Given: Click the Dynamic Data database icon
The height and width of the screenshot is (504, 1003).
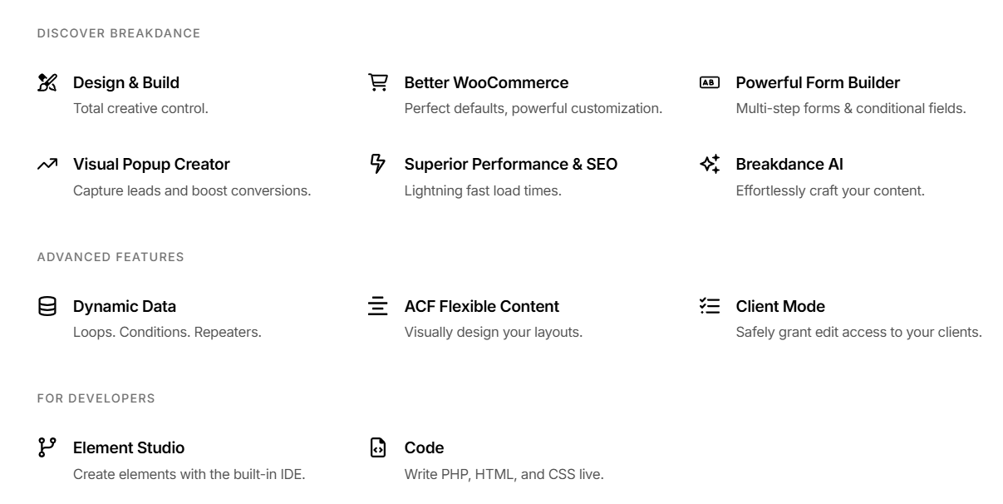Looking at the screenshot, I should click(47, 306).
